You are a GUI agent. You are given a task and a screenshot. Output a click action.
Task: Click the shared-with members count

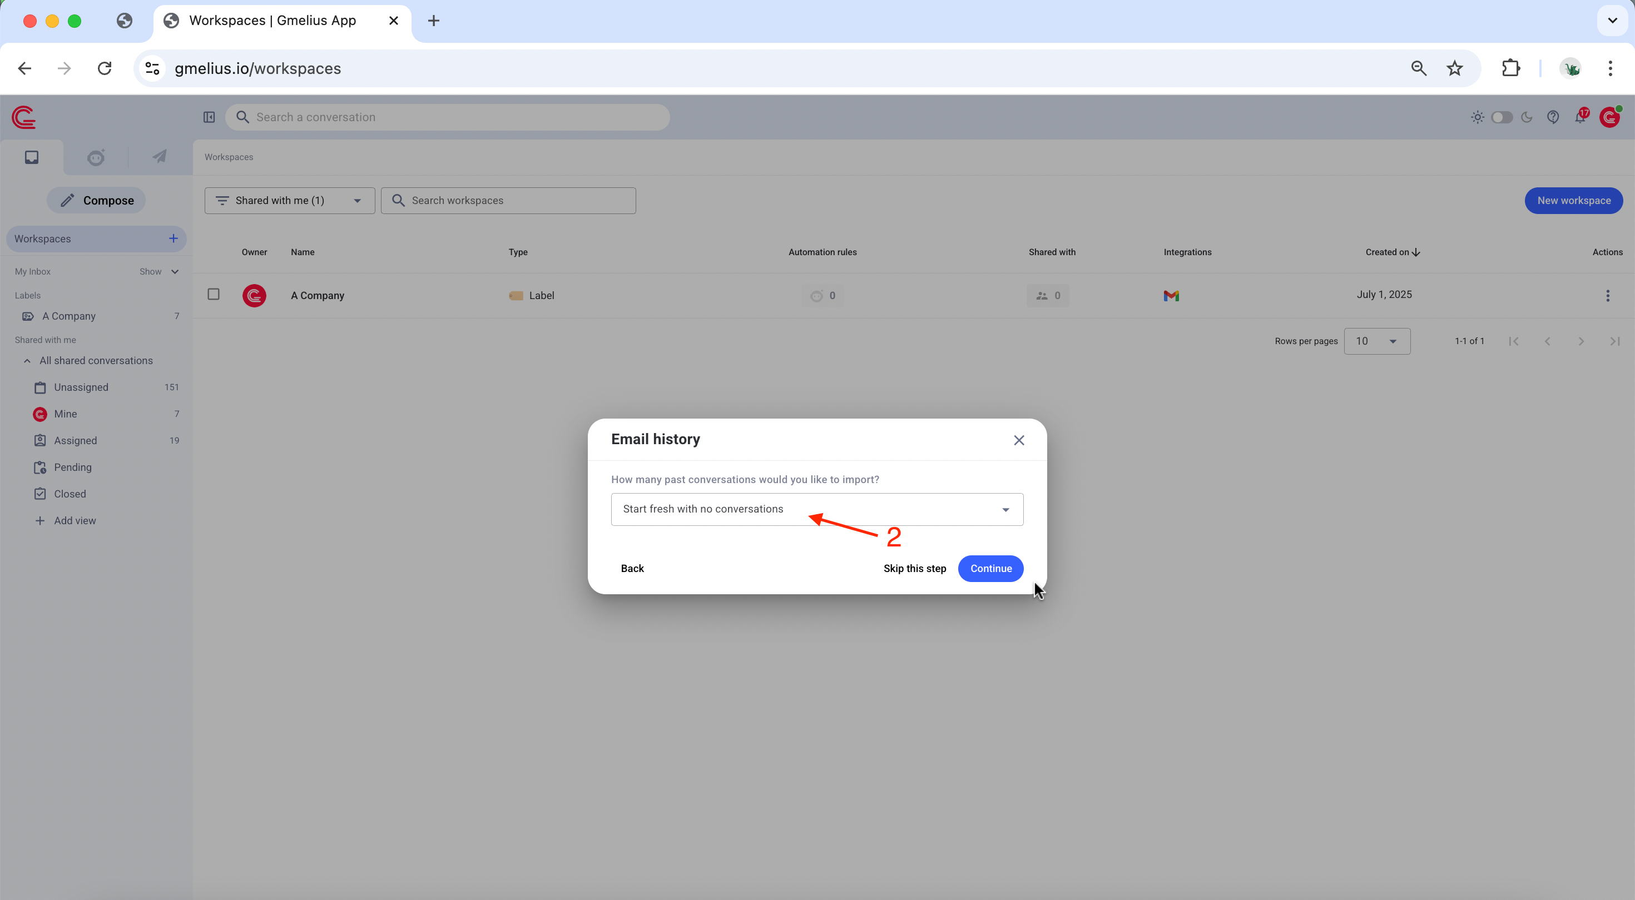tap(1048, 296)
